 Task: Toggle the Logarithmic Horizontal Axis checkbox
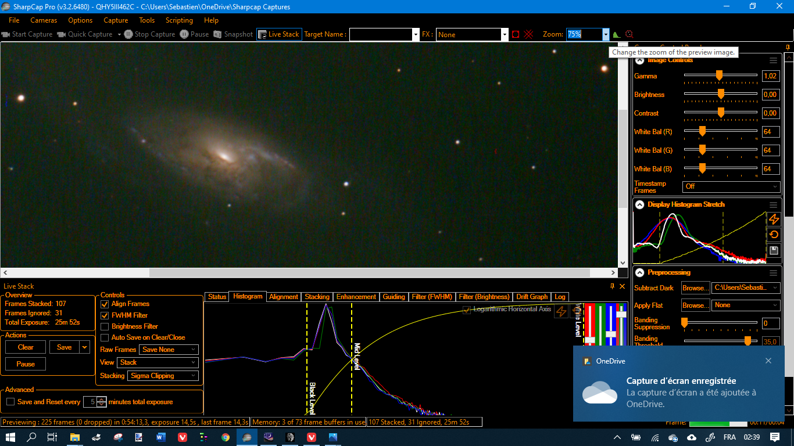coord(467,310)
